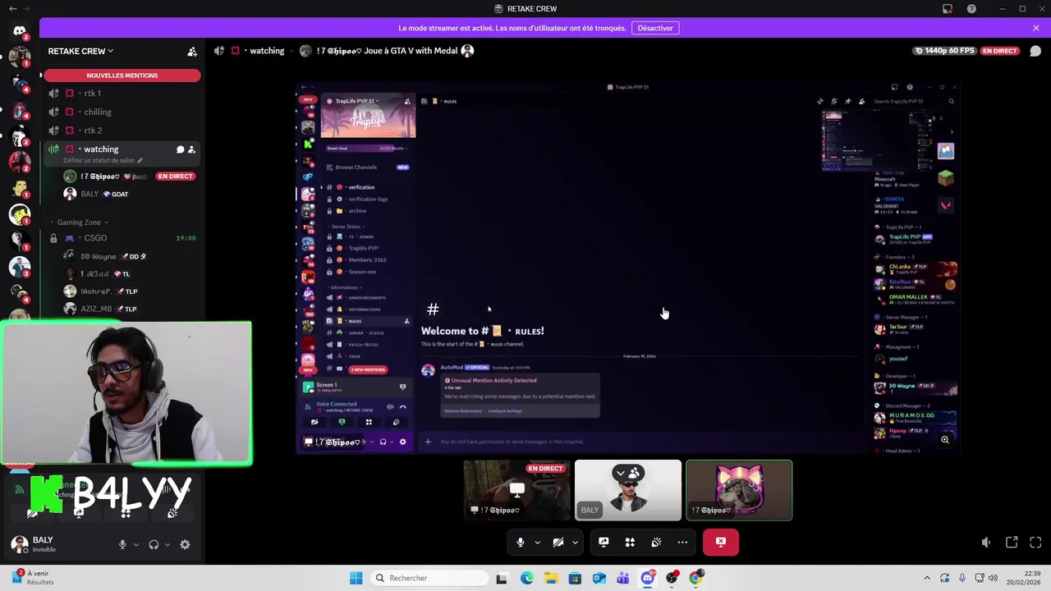The image size is (1051, 591).
Task: Open output device arrow in user panel
Action: pos(168,544)
